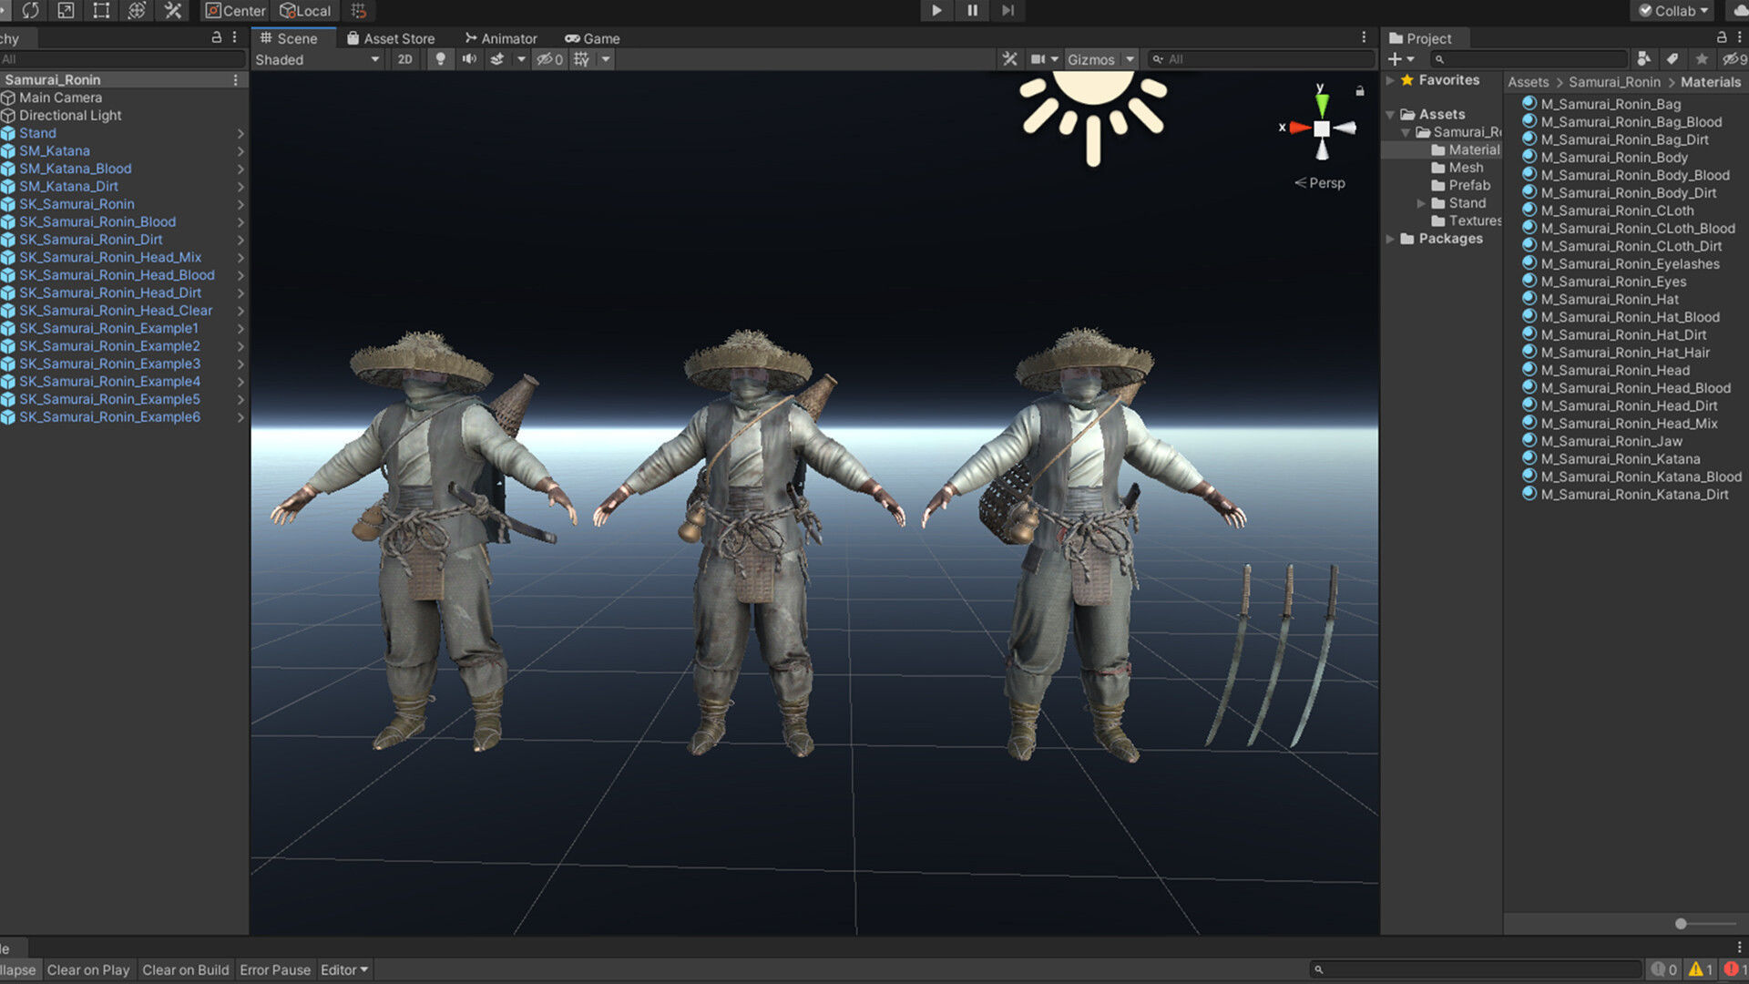Screen dimensions: 1749x984
Task: Select the Prefab folder
Action: click(x=1461, y=185)
